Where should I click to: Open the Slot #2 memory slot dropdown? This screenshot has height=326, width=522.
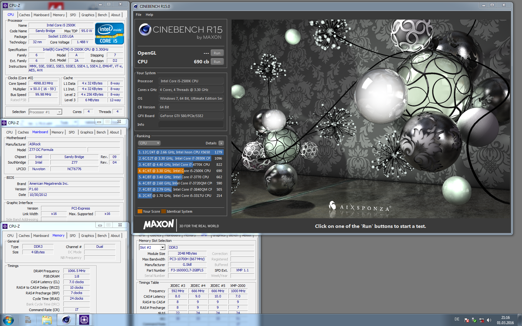click(152, 247)
